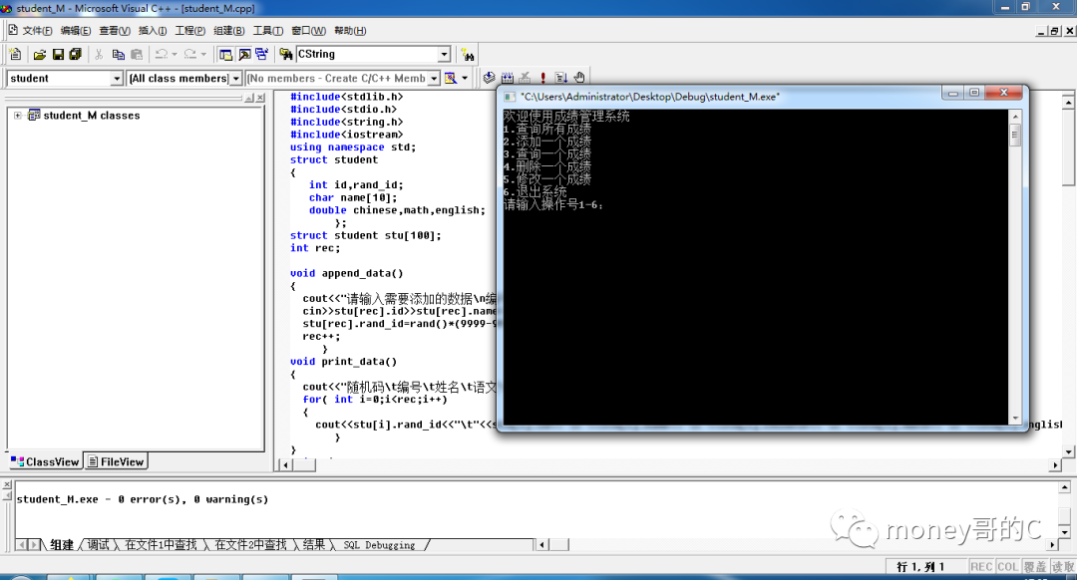Close the output panel with X
Viewport: 1077px width, 580px height.
[x=8, y=485]
